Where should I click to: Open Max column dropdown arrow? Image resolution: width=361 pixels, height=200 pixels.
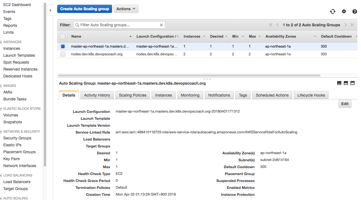(x=259, y=37)
